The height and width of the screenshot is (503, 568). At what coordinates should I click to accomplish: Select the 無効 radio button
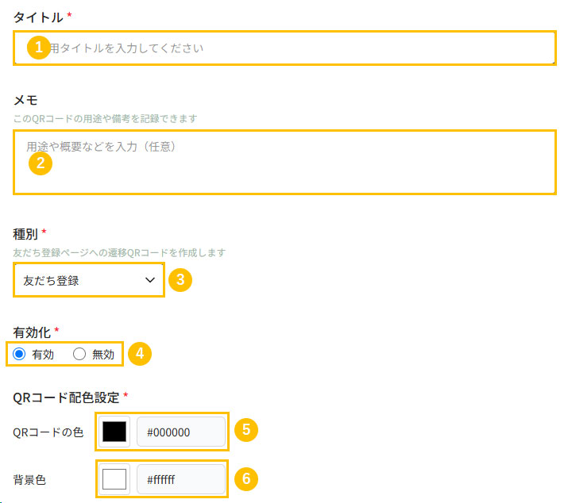pyautogui.click(x=79, y=354)
